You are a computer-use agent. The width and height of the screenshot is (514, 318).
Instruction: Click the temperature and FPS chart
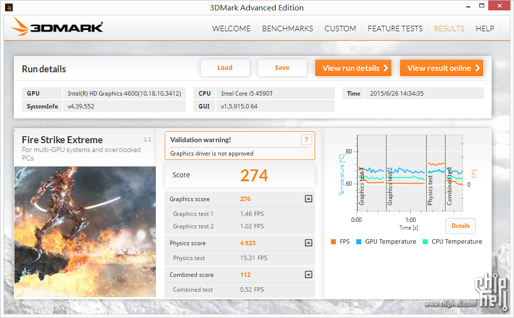pos(410,173)
